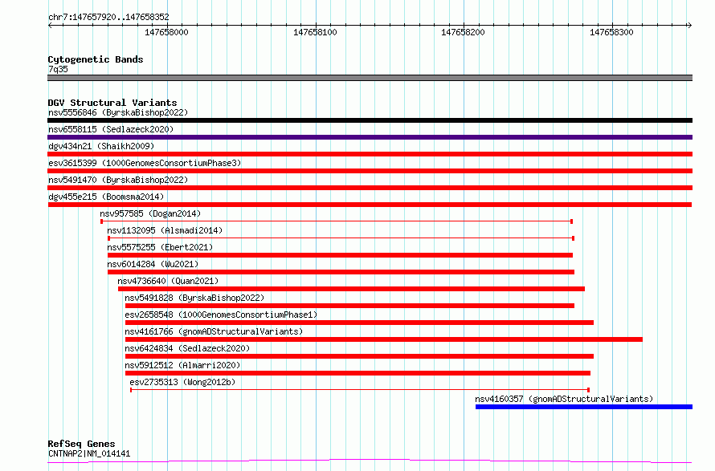The width and height of the screenshot is (715, 471).
Task: Click the magenta CNTNAP2 gene line
Action: click(370, 461)
